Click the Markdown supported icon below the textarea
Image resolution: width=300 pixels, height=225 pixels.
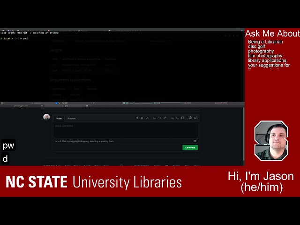195,141
